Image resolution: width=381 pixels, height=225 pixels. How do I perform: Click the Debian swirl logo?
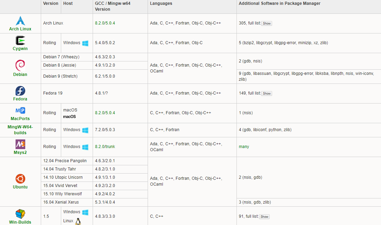[x=20, y=65]
